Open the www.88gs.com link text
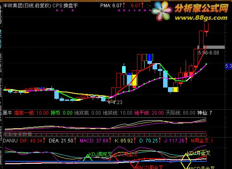The height and width of the screenshot is (169, 232). click(x=201, y=18)
